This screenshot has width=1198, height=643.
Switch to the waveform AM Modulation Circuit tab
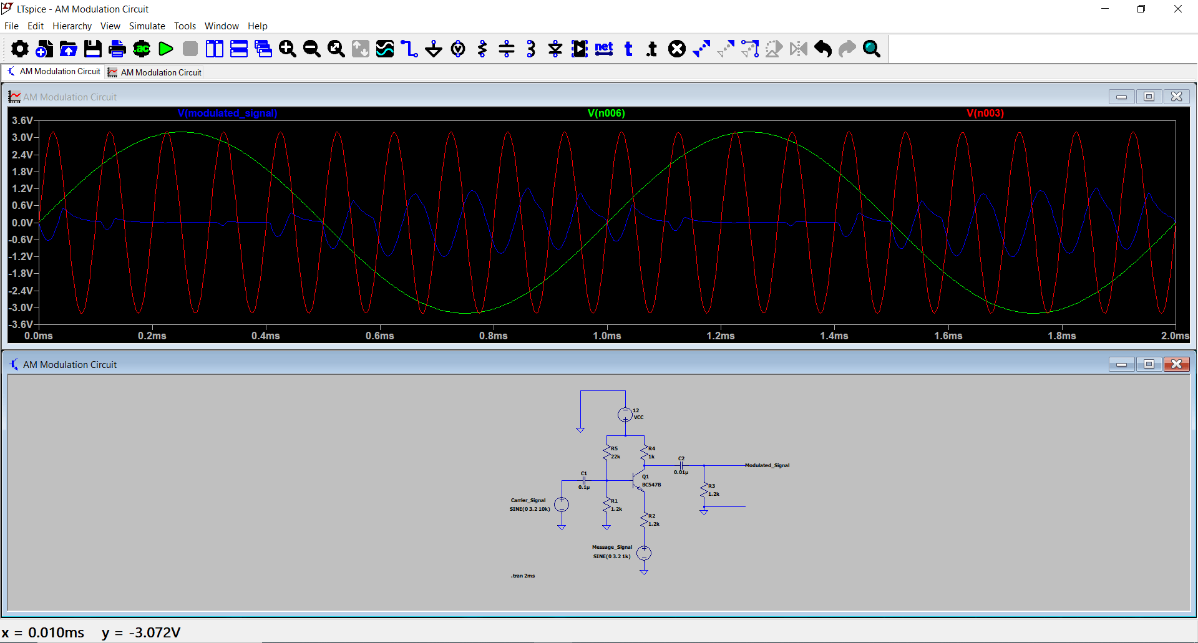(x=155, y=72)
